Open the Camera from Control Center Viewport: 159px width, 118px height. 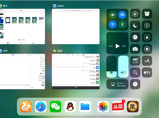(x=135, y=49)
